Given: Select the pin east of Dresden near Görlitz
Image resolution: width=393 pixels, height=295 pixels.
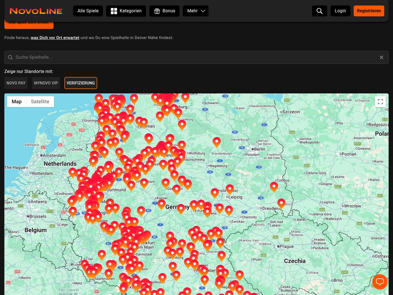Looking at the screenshot, I should click(281, 203).
